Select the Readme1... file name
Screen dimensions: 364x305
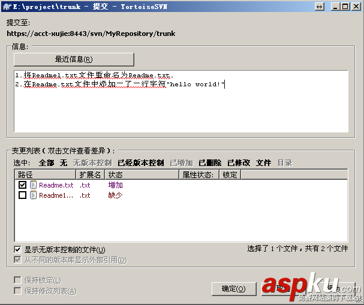[56, 195]
